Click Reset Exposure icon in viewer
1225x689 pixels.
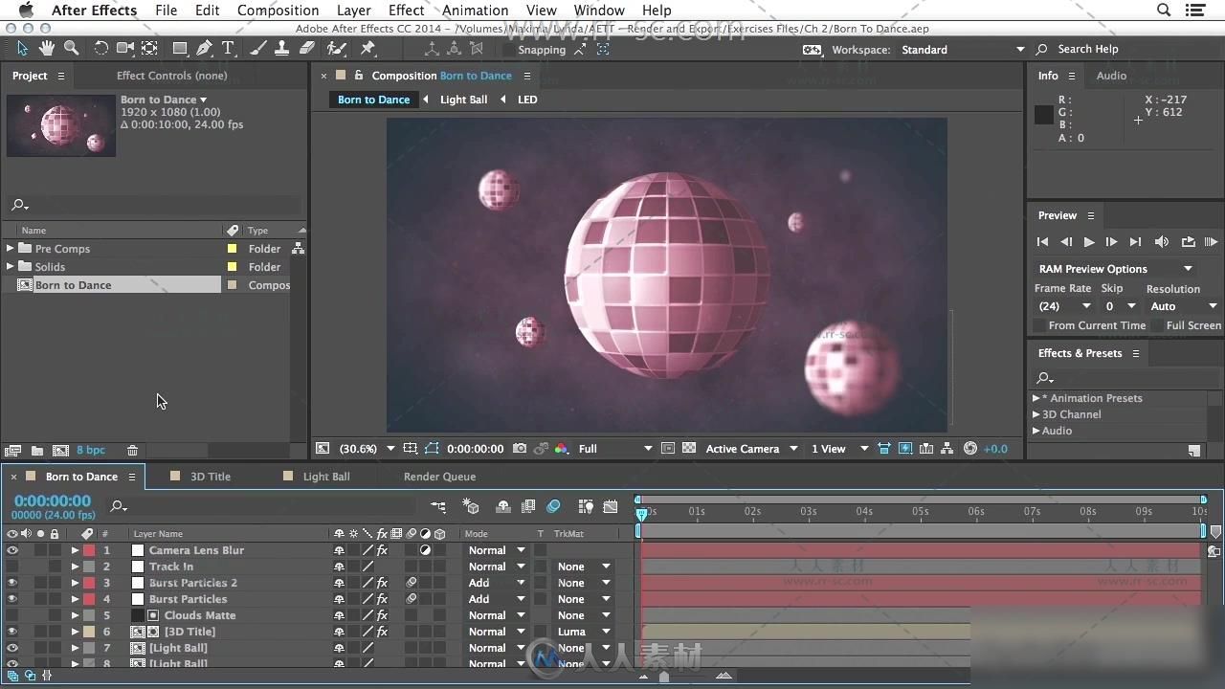pyautogui.click(x=970, y=448)
